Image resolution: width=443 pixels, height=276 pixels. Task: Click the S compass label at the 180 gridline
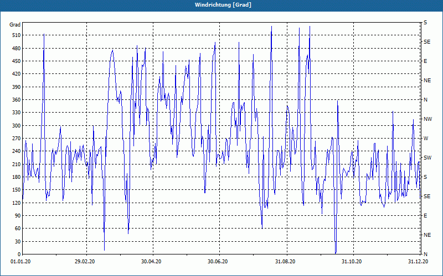pos(425,177)
